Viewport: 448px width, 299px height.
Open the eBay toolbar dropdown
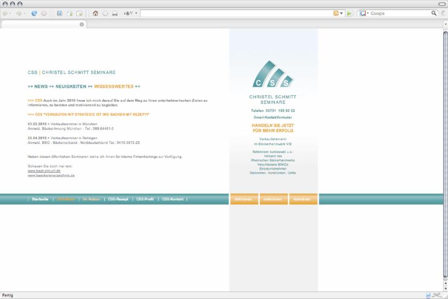point(130,13)
